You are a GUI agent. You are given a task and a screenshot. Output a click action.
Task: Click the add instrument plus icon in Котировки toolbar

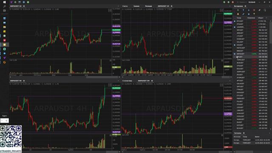point(238,10)
